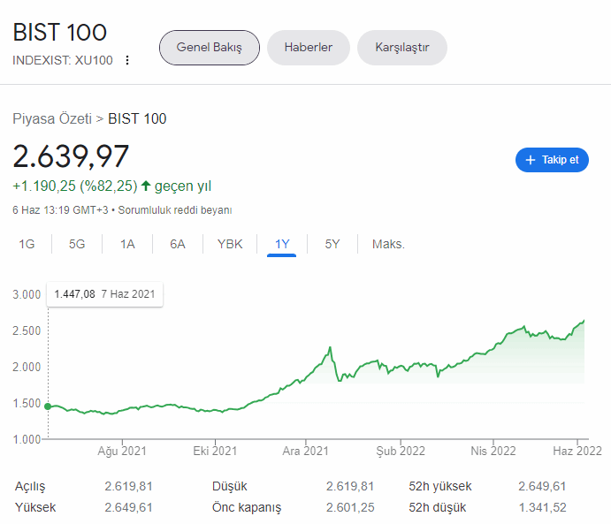Click the BIST 100 page title
This screenshot has width=611, height=524.
point(59,33)
